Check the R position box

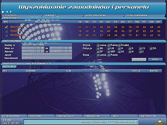[x=130, y=48]
